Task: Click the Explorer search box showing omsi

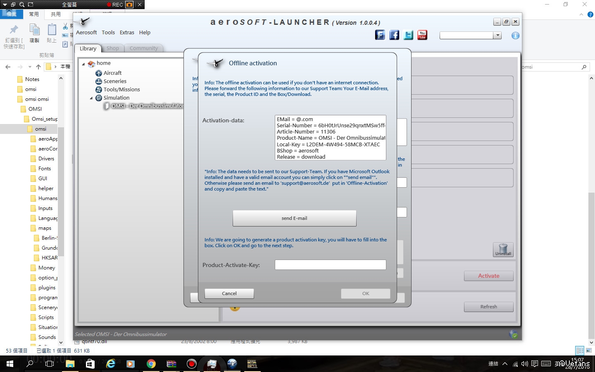Action: click(x=555, y=67)
